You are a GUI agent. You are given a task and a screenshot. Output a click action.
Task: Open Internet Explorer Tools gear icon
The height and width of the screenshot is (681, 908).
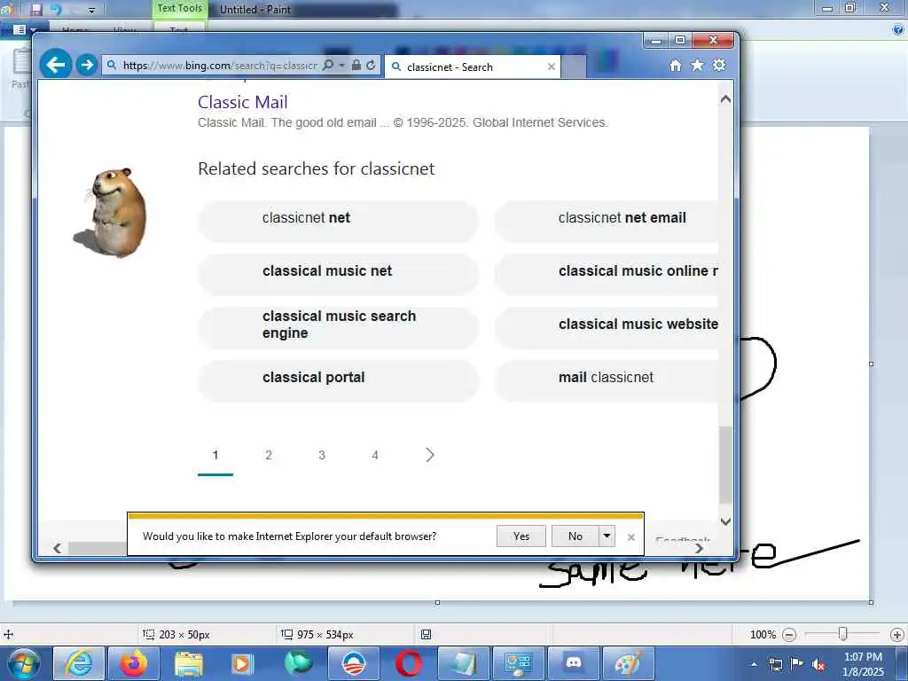pyautogui.click(x=719, y=65)
